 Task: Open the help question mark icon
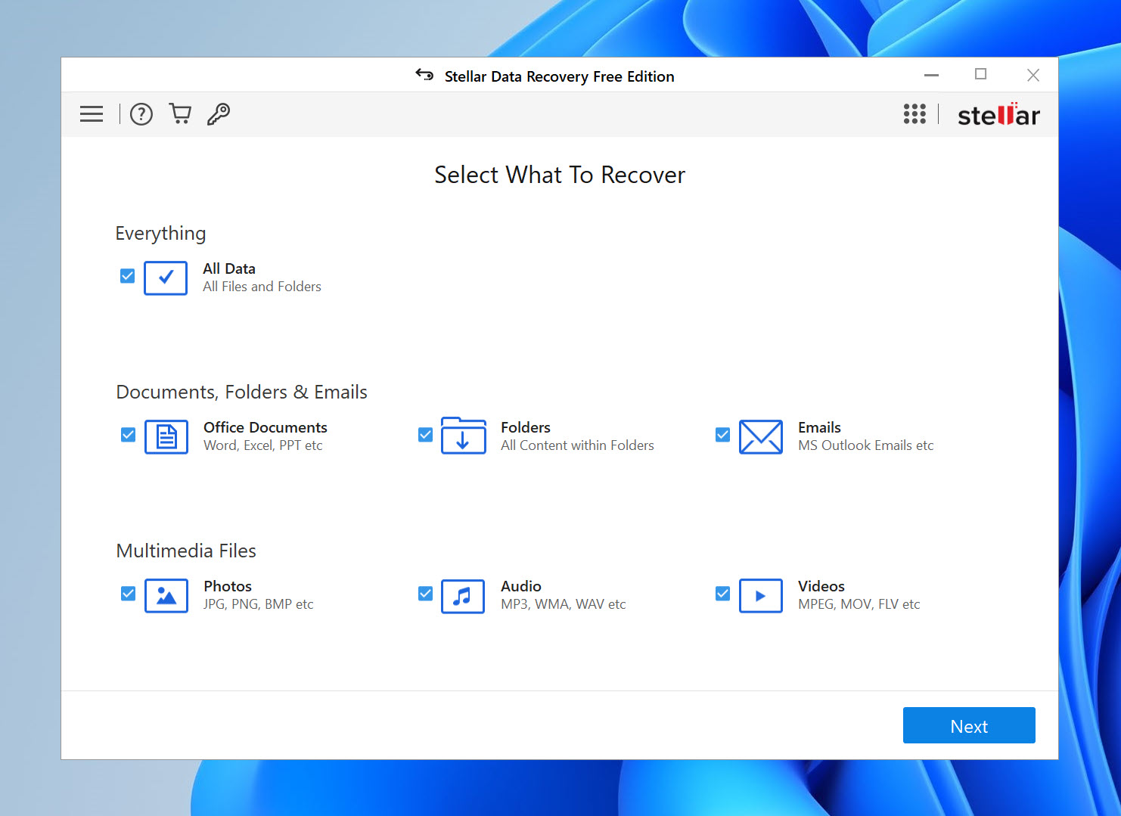pos(141,114)
